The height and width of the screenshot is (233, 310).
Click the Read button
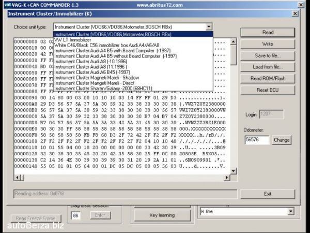click(268, 32)
